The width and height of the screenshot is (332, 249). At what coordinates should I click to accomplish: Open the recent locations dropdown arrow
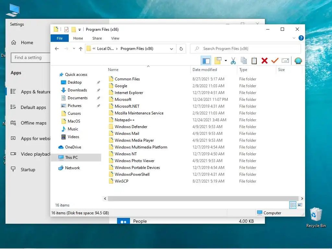74,49
